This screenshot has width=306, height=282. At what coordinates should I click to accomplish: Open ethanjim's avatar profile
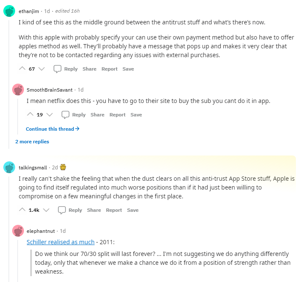click(x=9, y=11)
